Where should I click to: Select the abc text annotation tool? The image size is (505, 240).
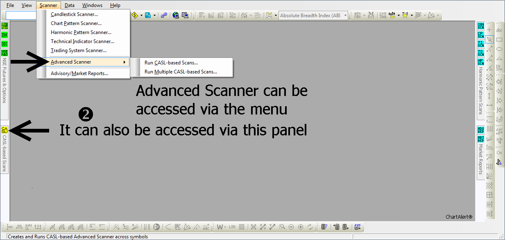pyautogui.click(x=499, y=30)
